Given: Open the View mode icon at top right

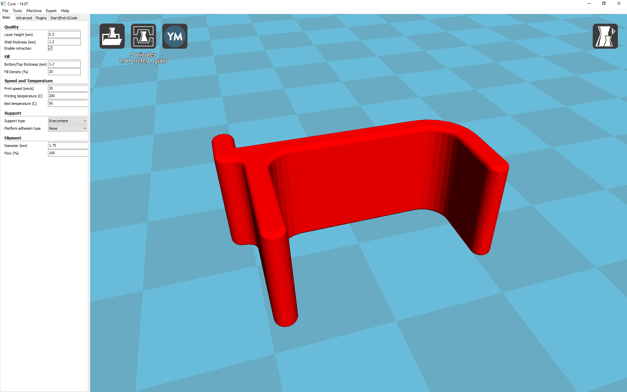Looking at the screenshot, I should click(x=605, y=36).
